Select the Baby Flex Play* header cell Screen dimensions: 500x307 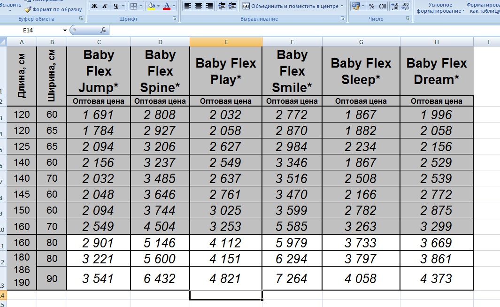click(226, 71)
